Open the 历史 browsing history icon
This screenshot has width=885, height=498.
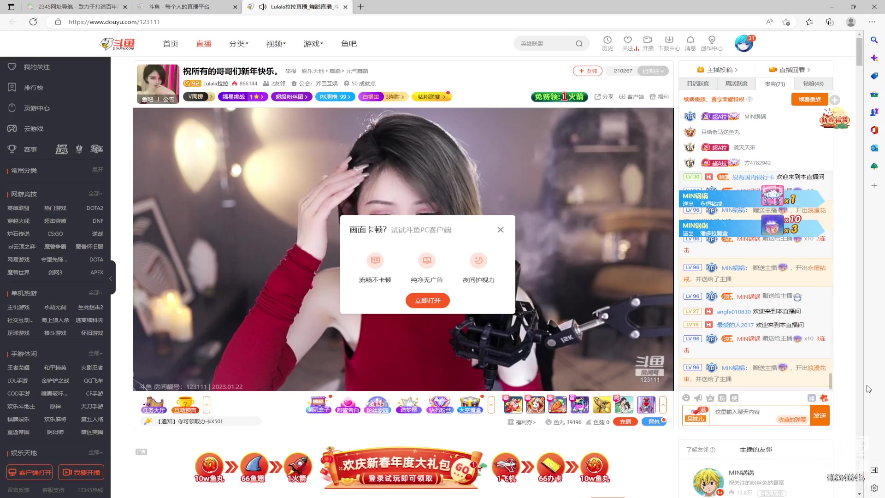click(608, 42)
